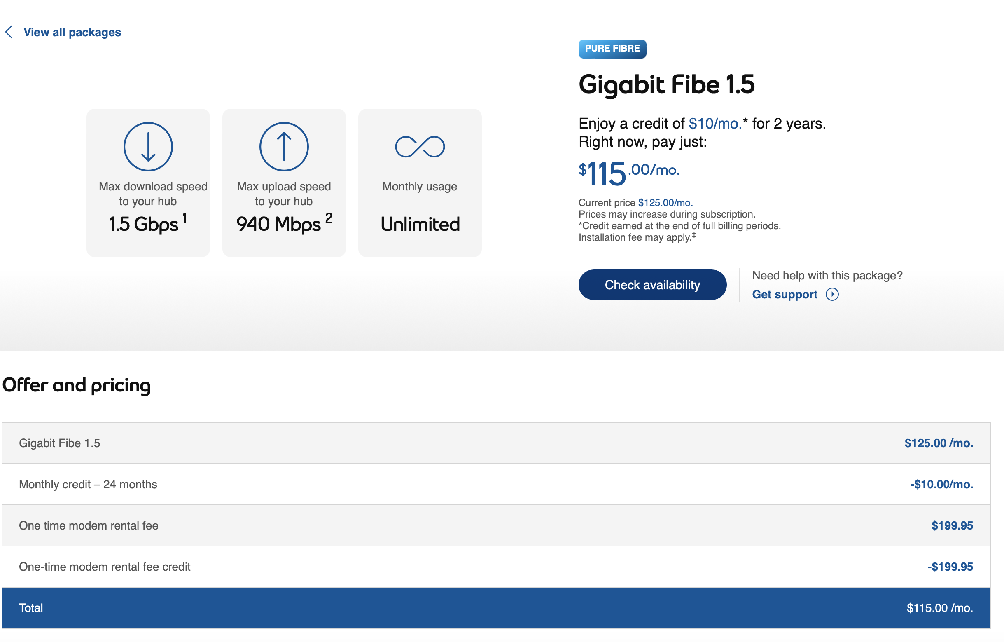Click the One time modem rental fee row
1004x642 pixels.
tap(496, 526)
